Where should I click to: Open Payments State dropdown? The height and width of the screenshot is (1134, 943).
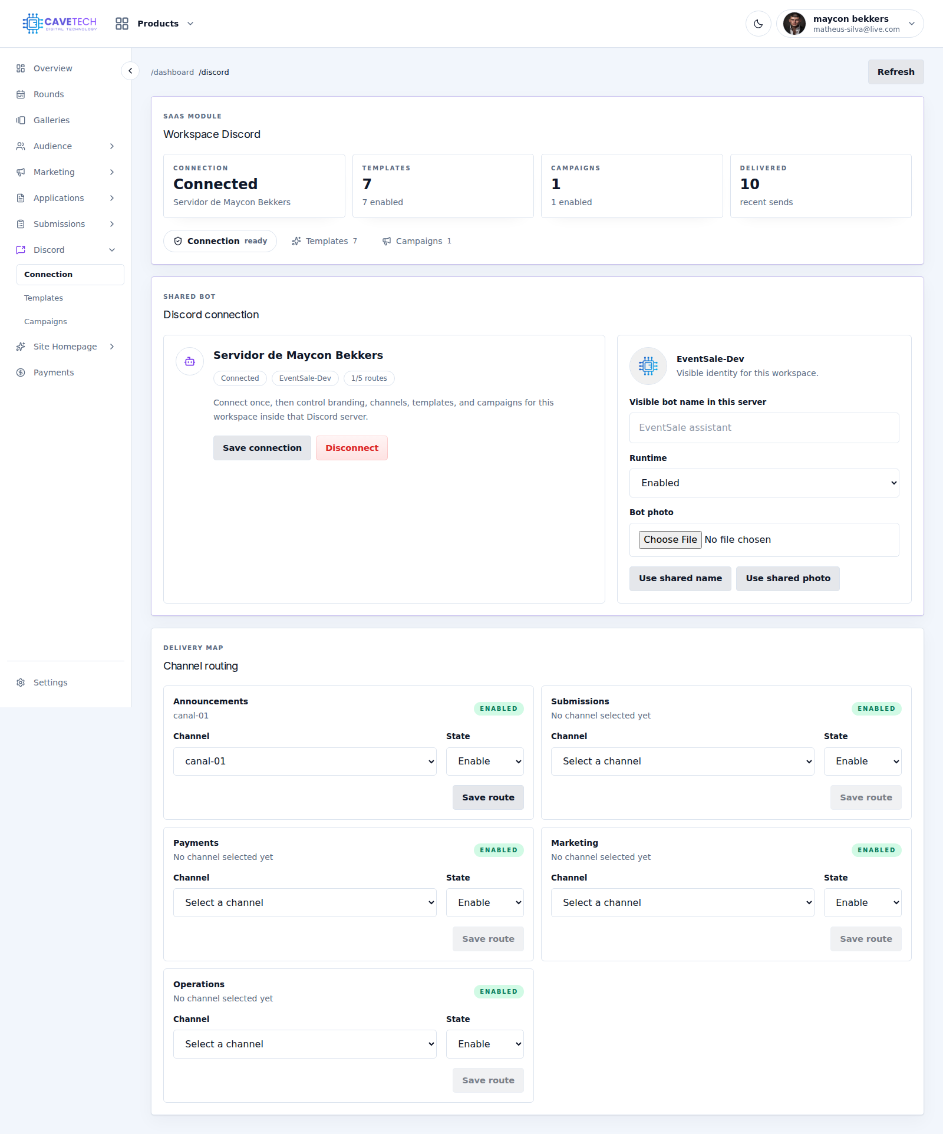coord(485,903)
